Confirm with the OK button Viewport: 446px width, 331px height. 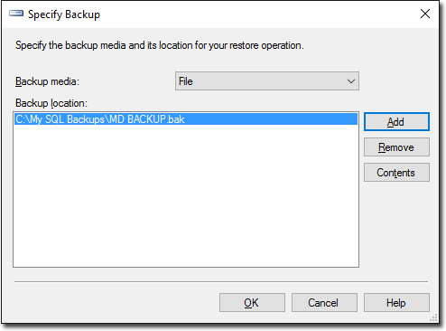click(x=252, y=302)
